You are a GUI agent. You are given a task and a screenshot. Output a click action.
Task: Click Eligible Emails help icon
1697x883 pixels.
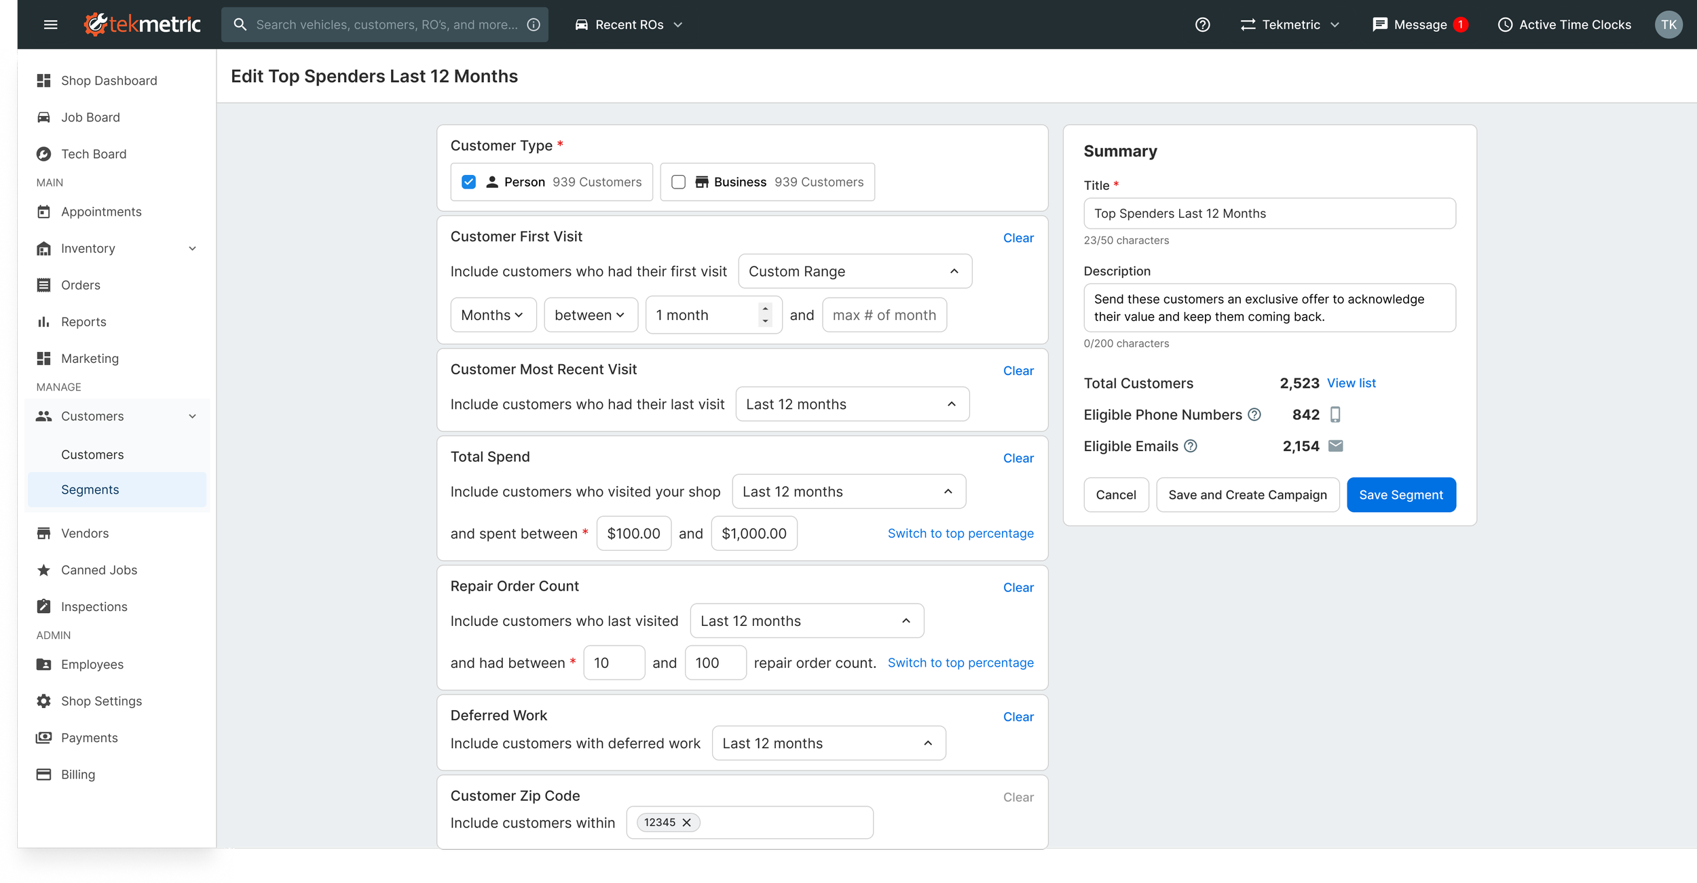click(1191, 446)
